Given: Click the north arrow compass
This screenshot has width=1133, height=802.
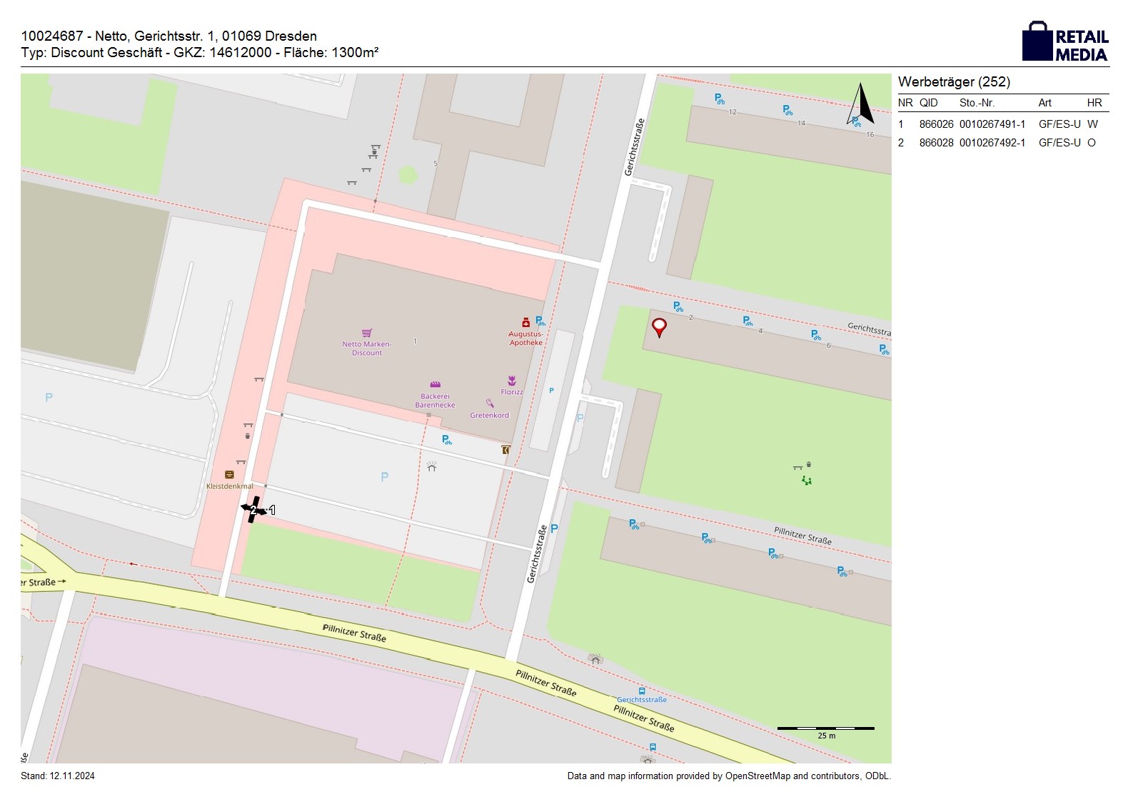Looking at the screenshot, I should pos(861,105).
